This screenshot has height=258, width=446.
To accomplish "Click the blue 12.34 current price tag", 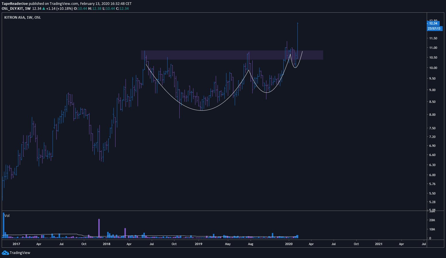I will 433,23.
